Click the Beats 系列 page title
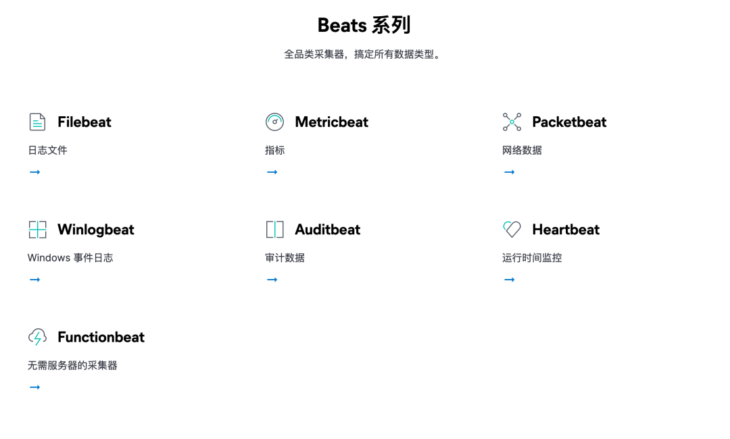Screen dimensions: 730x439 (364, 26)
